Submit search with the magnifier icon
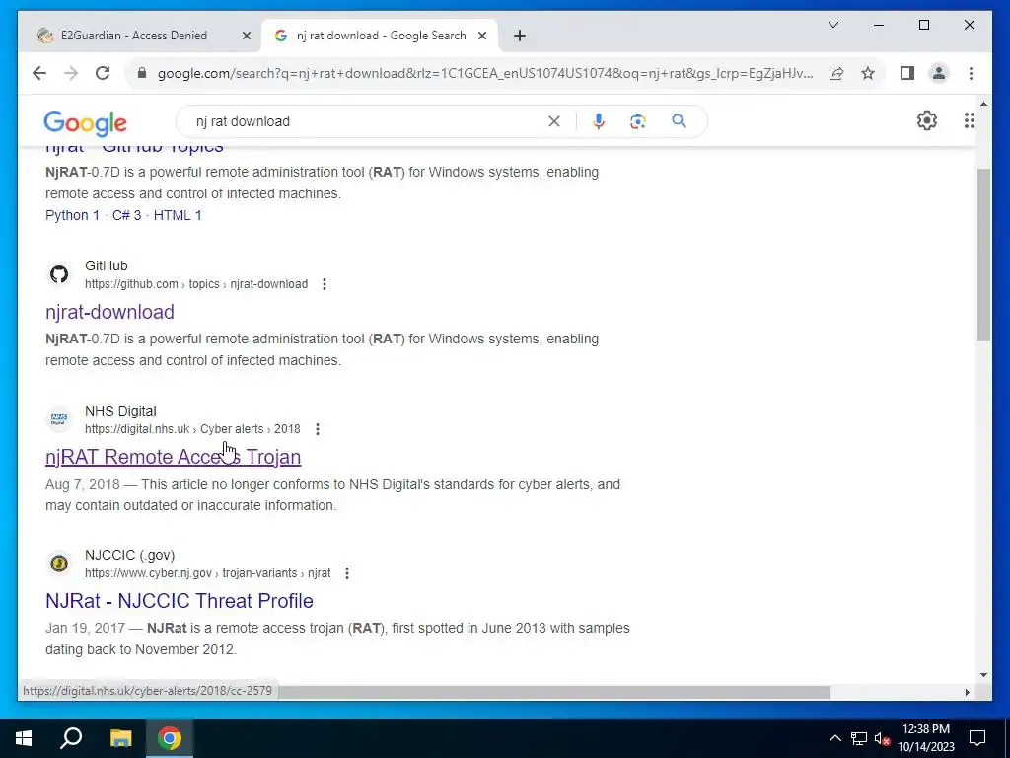The height and width of the screenshot is (758, 1010). pos(679,121)
